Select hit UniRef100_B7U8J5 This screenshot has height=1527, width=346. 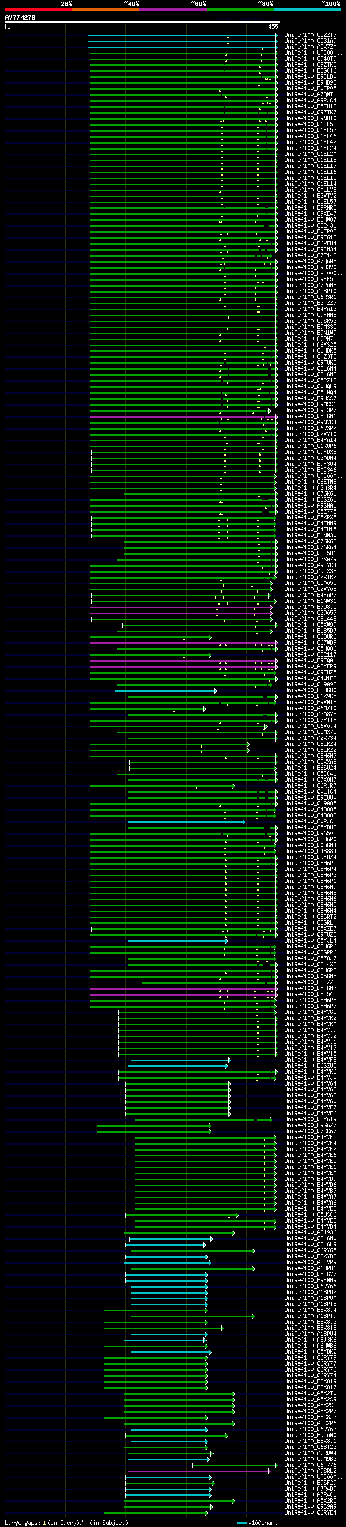[x=310, y=607]
